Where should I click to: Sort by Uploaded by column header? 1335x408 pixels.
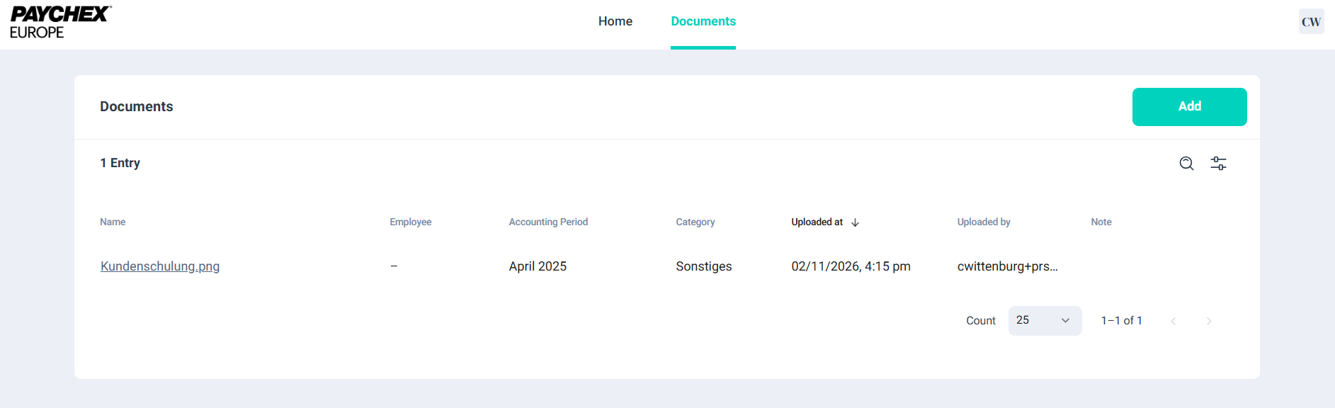(x=983, y=222)
